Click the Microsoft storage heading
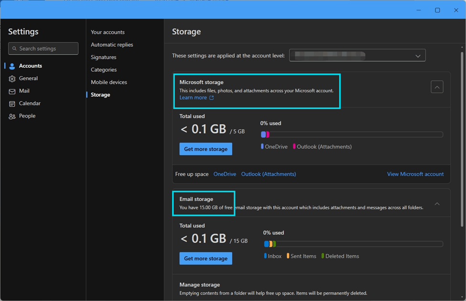 pos(201,82)
